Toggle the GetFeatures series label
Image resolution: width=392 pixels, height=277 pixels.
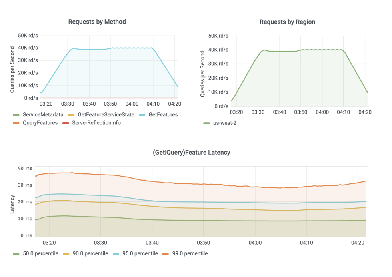(163, 115)
